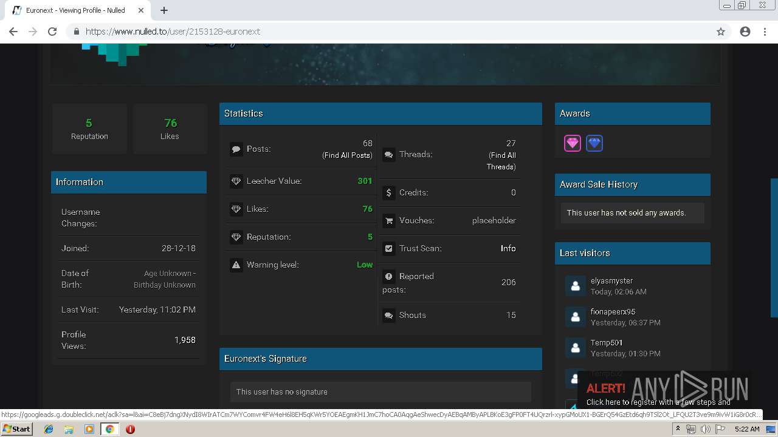Screen dimensions: 778x437
Task: Click the volume icon in system tray
Action: [x=705, y=429]
